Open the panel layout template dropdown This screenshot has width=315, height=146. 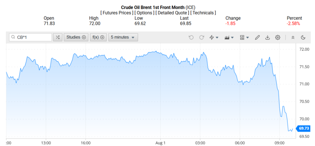pos(244,37)
